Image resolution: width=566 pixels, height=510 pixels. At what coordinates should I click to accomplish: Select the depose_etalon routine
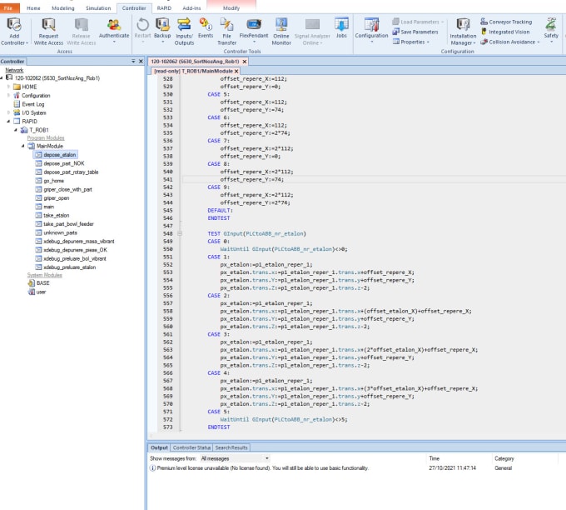[56, 155]
